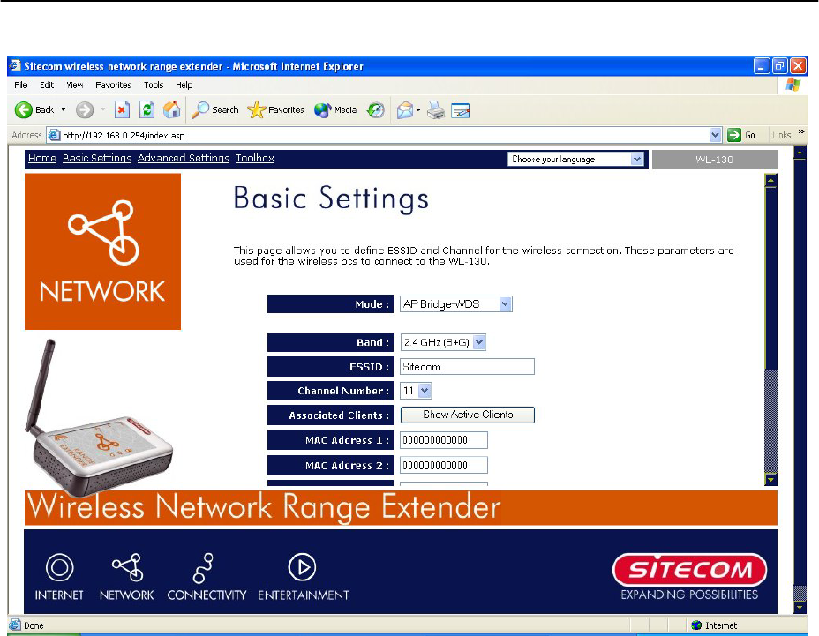Click the Links toolbar label
This screenshot has width=819, height=636.
[x=781, y=135]
